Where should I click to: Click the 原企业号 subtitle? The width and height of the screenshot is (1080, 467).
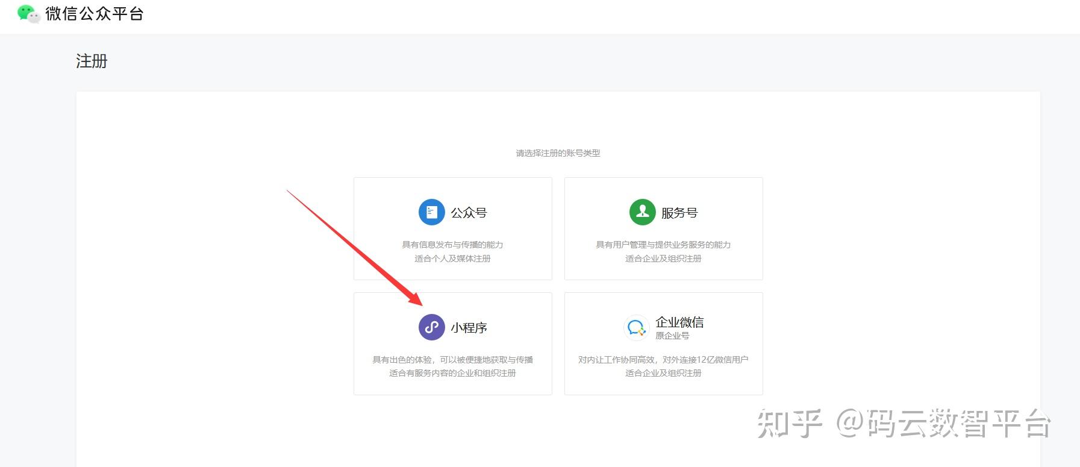click(x=672, y=336)
